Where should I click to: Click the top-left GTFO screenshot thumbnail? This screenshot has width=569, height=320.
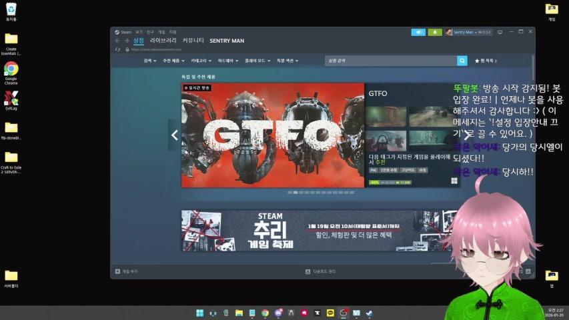tap(386, 116)
